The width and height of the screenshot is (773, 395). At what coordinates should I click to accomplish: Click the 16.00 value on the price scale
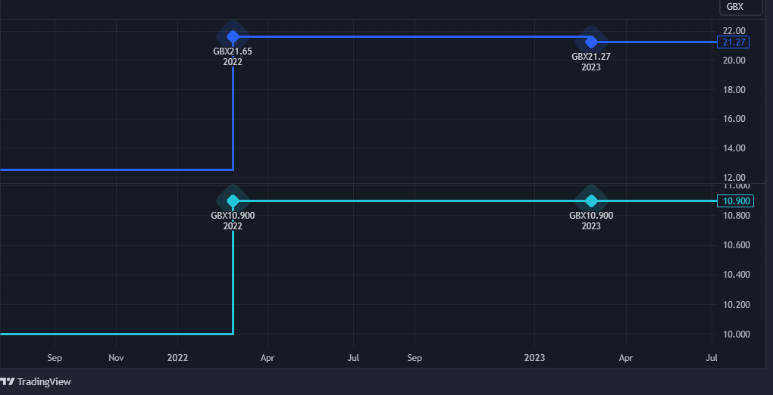[x=734, y=119]
